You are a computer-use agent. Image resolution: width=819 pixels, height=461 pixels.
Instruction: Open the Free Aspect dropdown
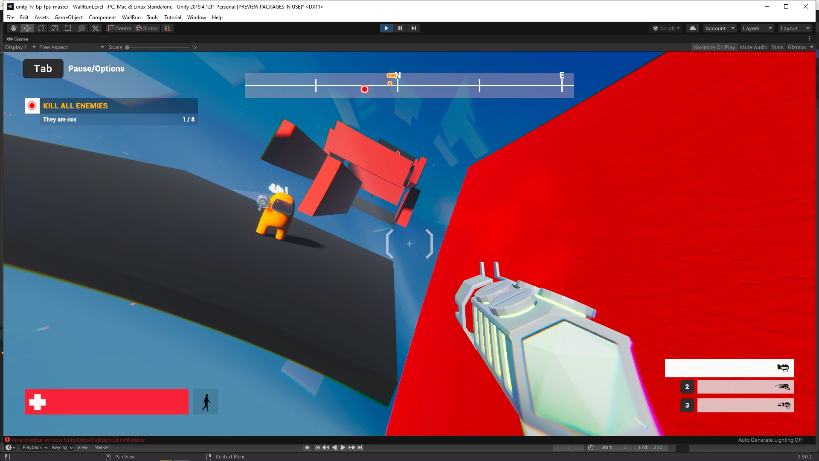[x=71, y=47]
